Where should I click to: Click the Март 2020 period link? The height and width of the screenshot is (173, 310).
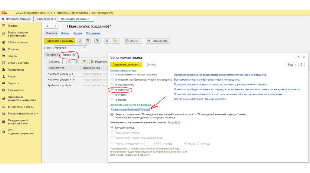pos(174,123)
